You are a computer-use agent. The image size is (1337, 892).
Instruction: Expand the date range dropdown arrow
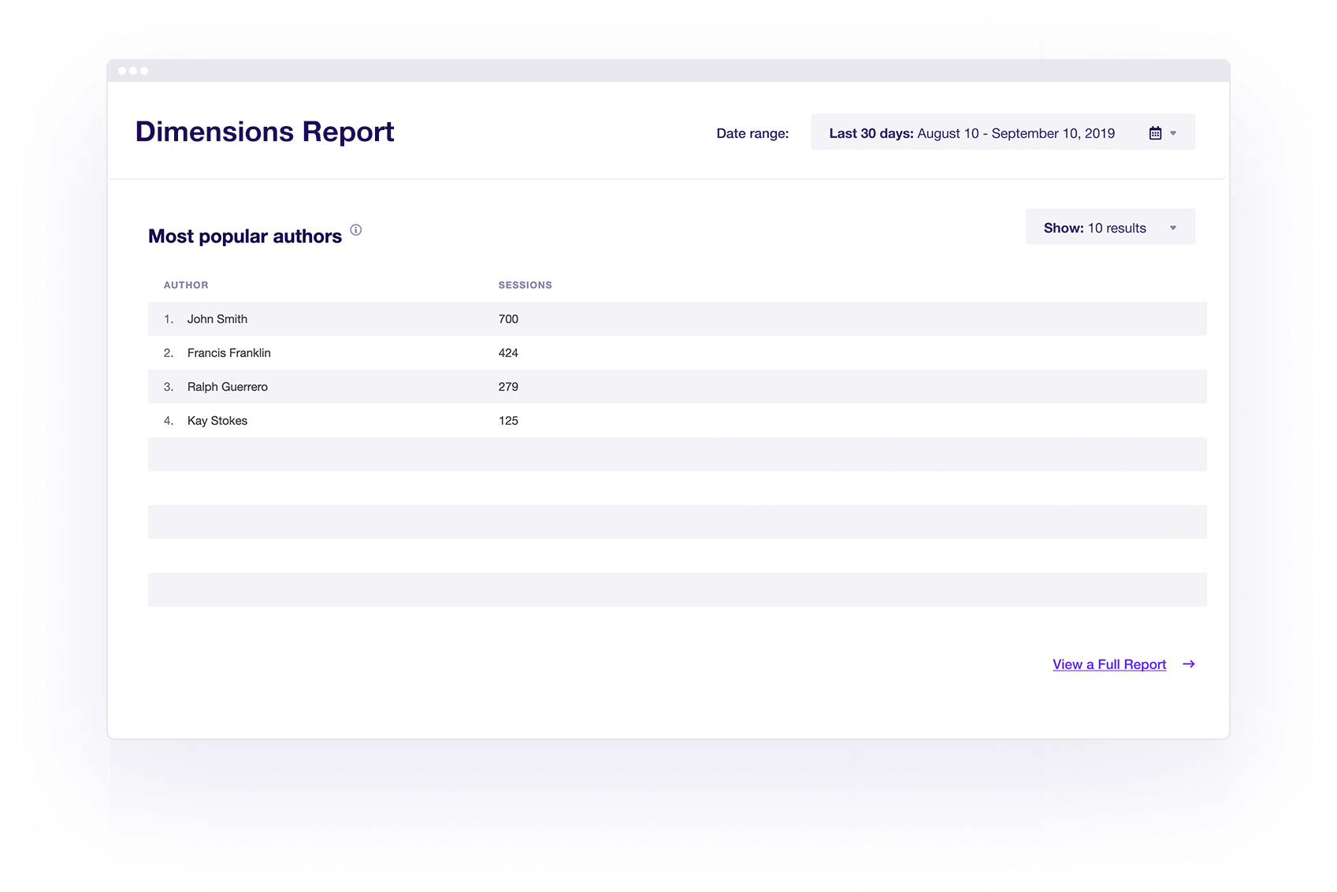tap(1173, 133)
